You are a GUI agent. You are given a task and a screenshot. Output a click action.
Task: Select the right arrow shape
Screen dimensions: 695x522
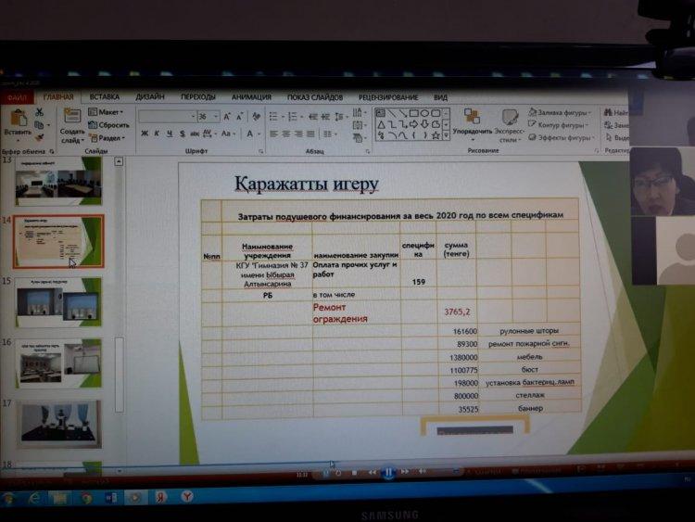[413, 124]
